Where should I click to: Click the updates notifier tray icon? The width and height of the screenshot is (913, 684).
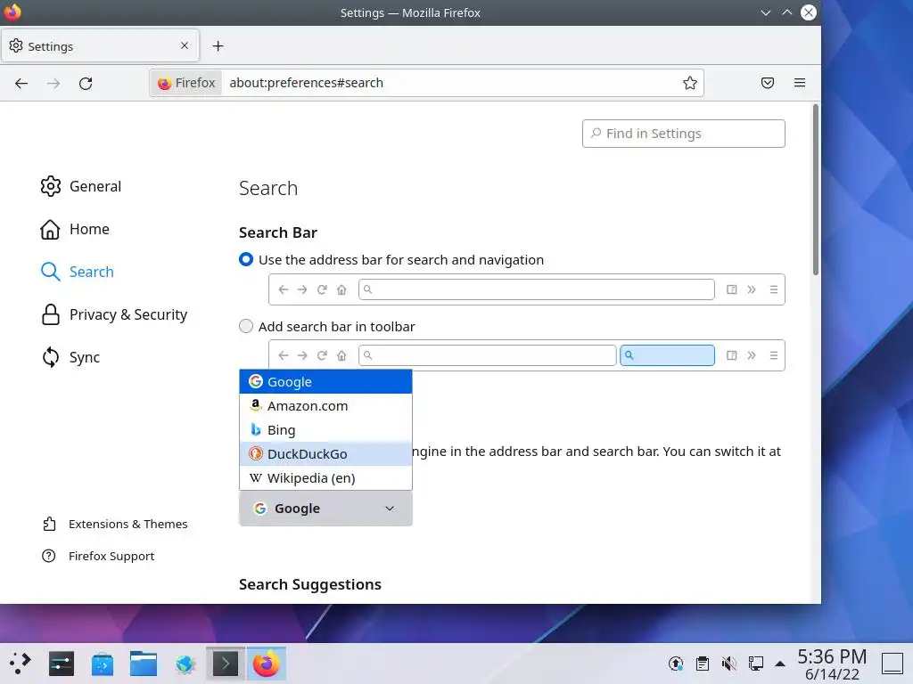point(676,663)
